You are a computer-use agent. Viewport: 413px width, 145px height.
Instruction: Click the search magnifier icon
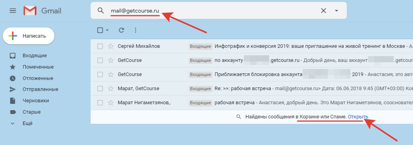pyautogui.click(x=100, y=11)
